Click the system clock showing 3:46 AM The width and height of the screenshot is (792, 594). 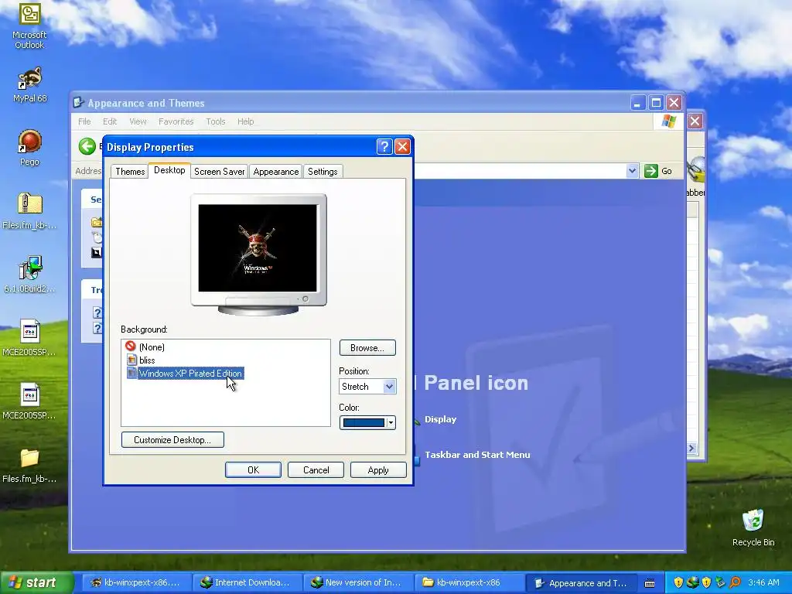point(763,582)
